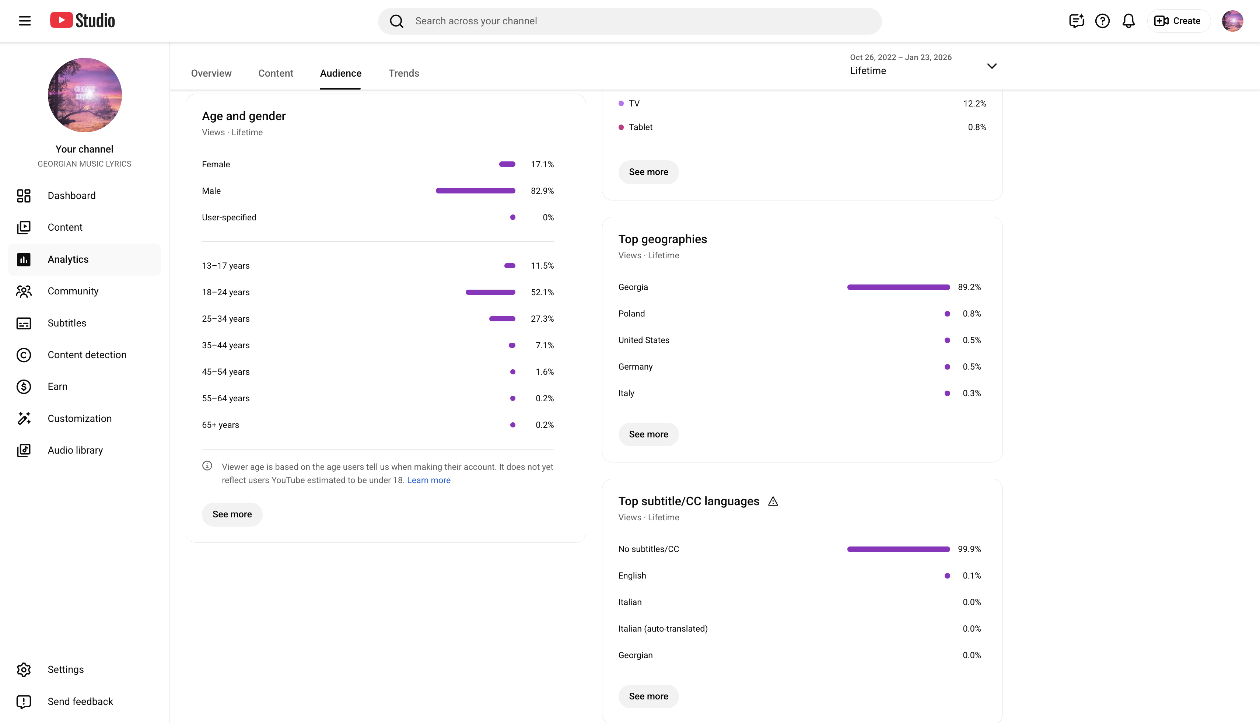Open Dashboard from the sidebar
Viewport: 1260px width, 723px height.
tap(84, 196)
